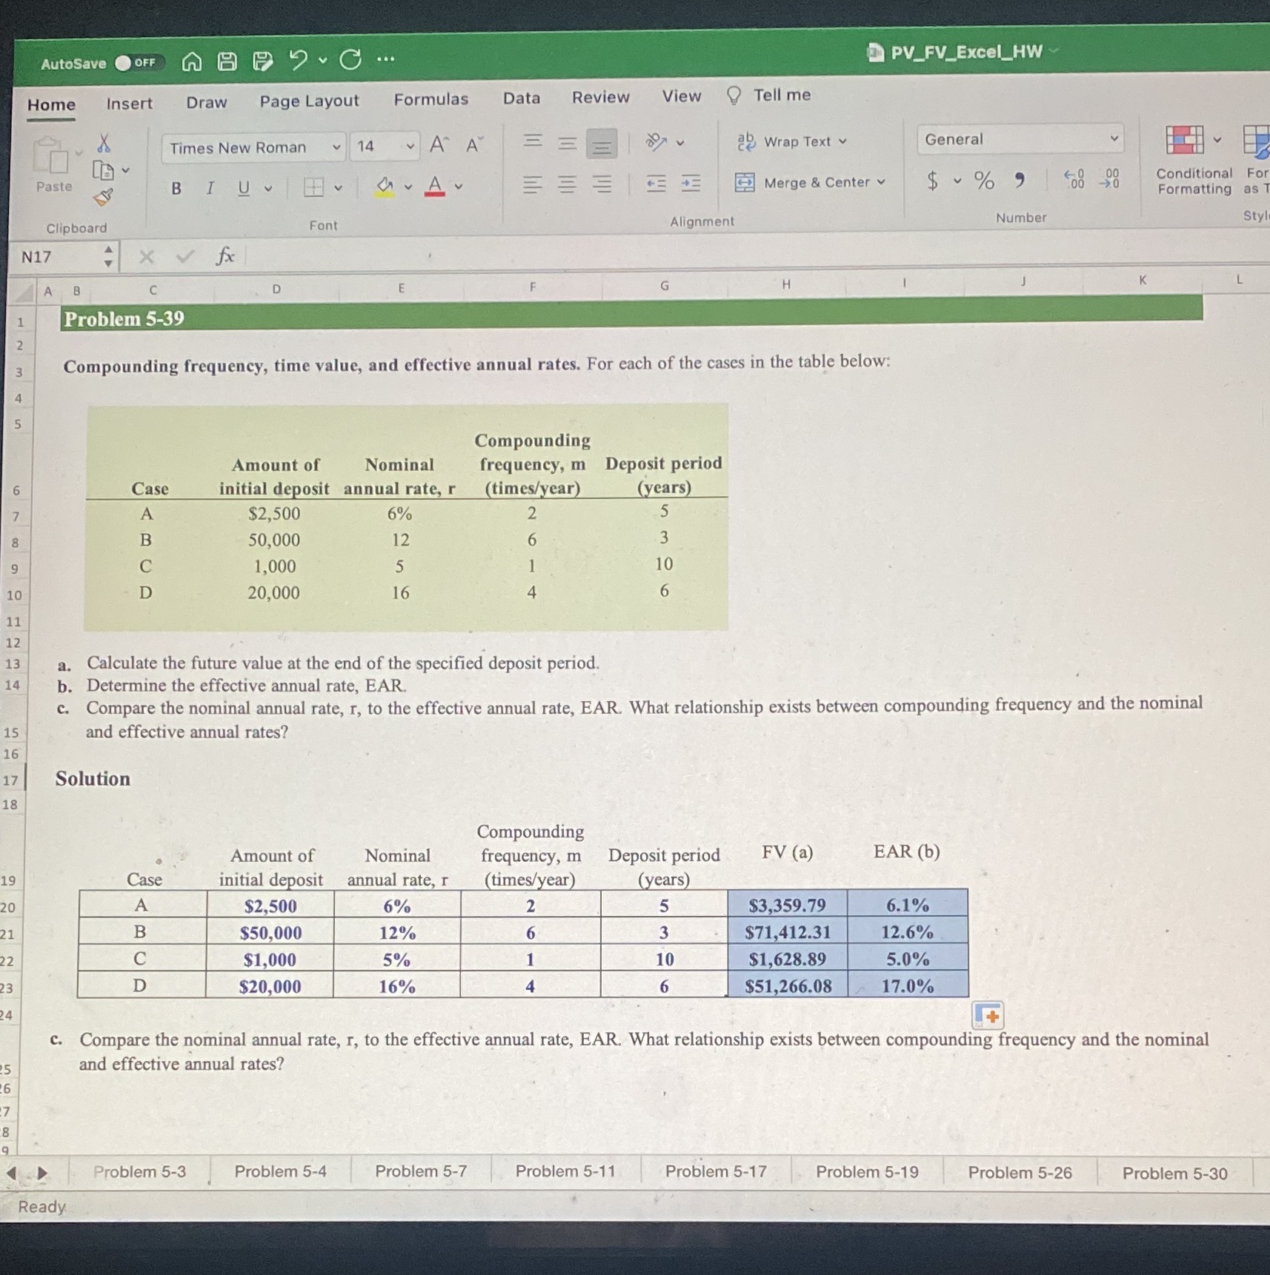Open the Data ribbon tab
1270x1275 pixels.
pyautogui.click(x=522, y=98)
